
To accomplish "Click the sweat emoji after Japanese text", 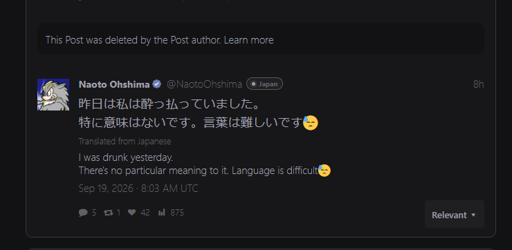I will 310,123.
